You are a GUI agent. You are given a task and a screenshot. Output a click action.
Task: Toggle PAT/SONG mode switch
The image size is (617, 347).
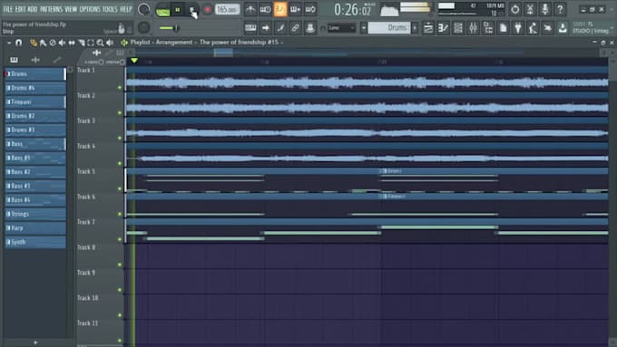pyautogui.click(x=162, y=10)
